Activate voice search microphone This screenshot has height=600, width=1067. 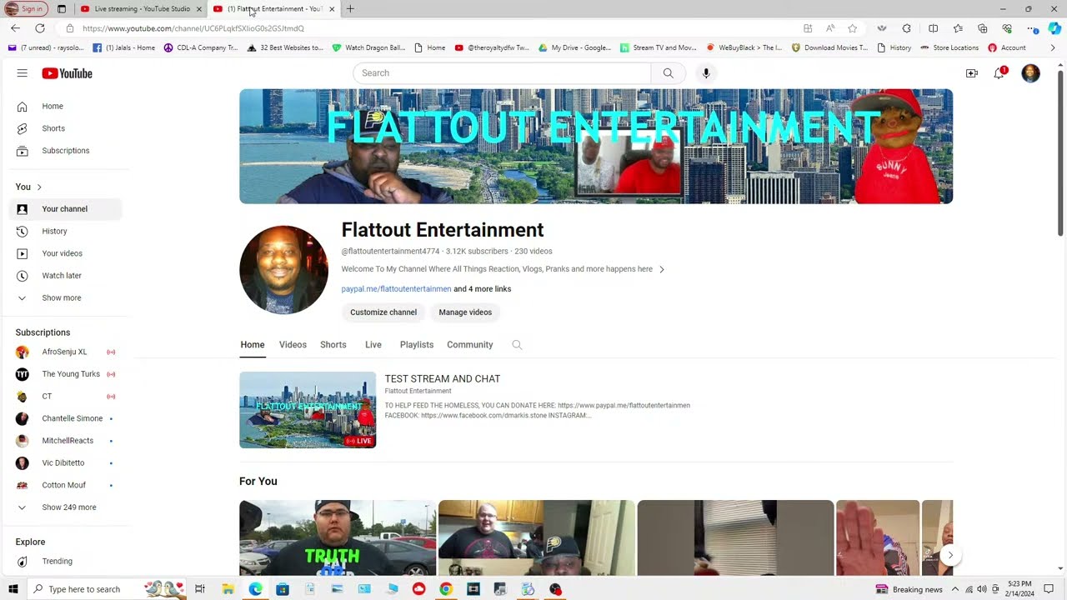tap(706, 73)
